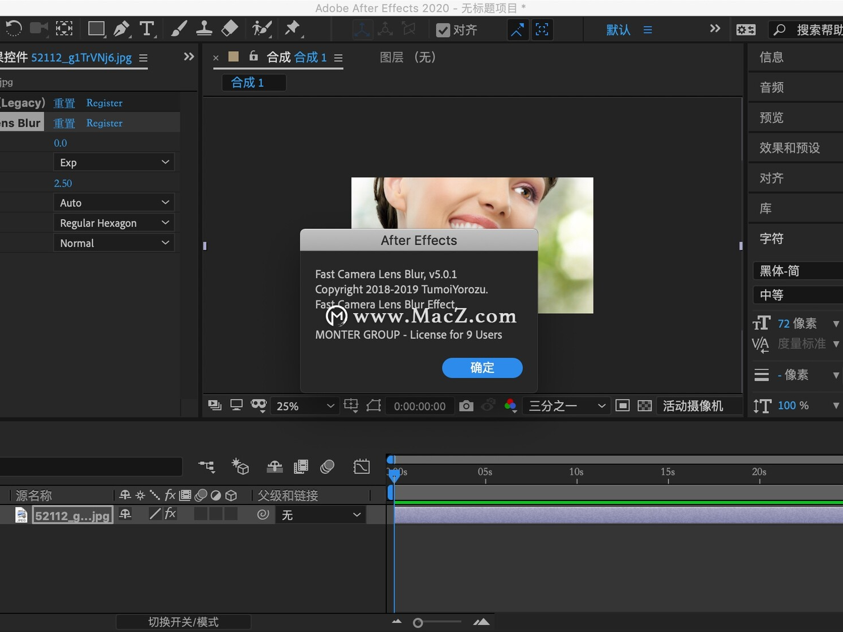Select the Puppet Pin tool
This screenshot has height=632, width=843.
pos(293,28)
